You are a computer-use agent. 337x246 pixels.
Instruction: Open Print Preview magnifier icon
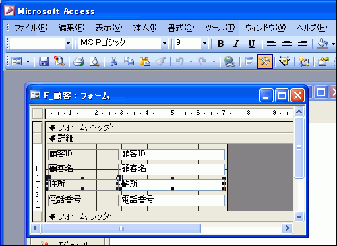coord(94,61)
